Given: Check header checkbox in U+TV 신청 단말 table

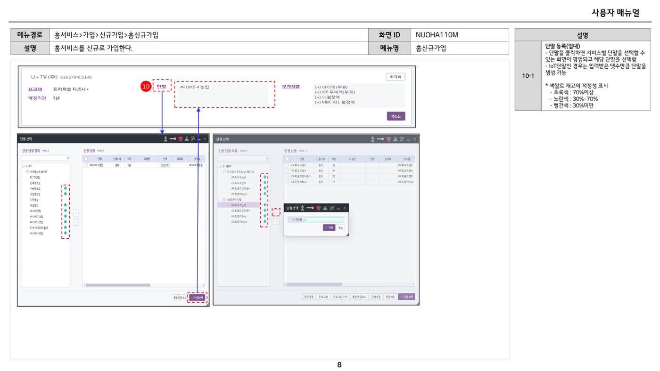Looking at the screenshot, I should (x=86, y=159).
